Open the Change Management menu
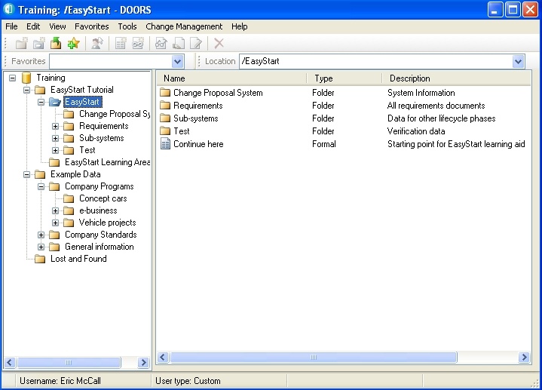Viewport: 542px width, 390px height. point(184,26)
